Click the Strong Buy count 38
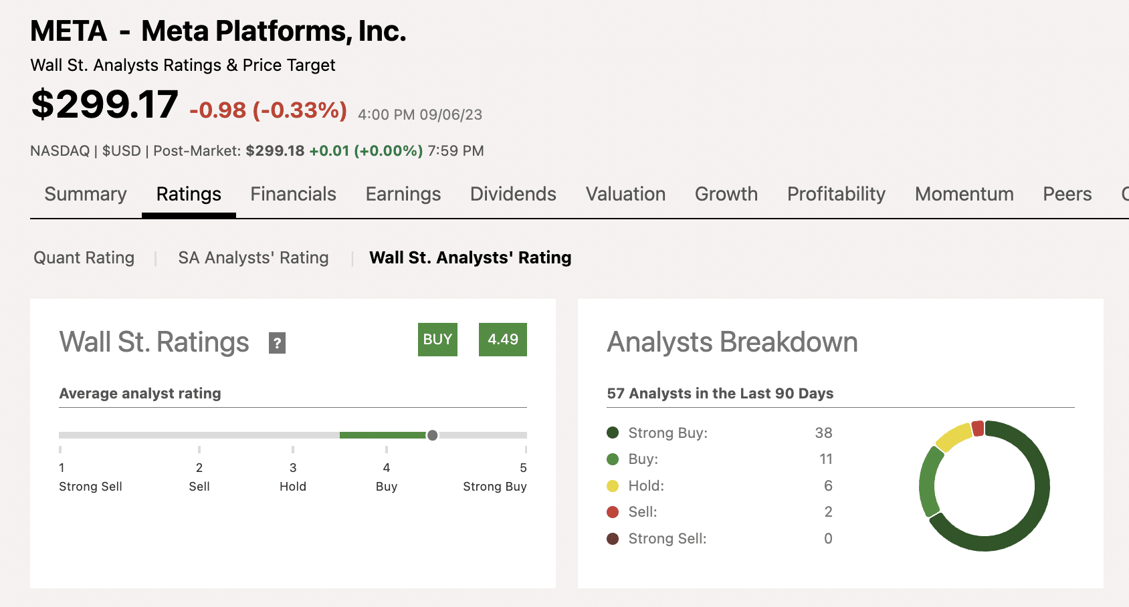This screenshot has height=607, width=1129. [823, 433]
